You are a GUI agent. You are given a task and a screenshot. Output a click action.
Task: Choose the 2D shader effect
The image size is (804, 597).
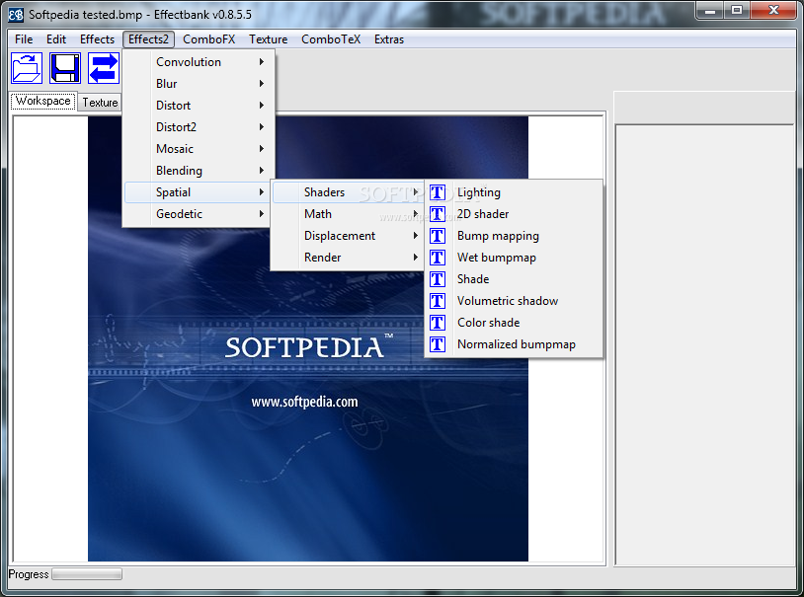click(514, 214)
